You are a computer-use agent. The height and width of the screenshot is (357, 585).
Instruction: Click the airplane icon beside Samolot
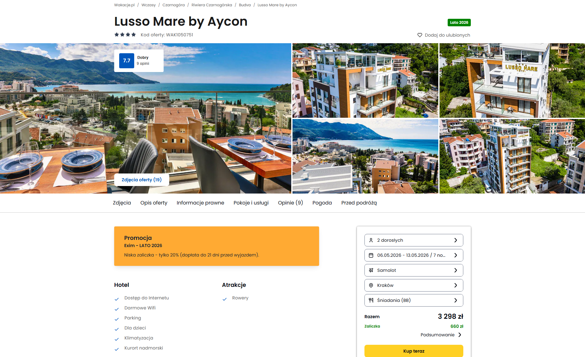371,270
